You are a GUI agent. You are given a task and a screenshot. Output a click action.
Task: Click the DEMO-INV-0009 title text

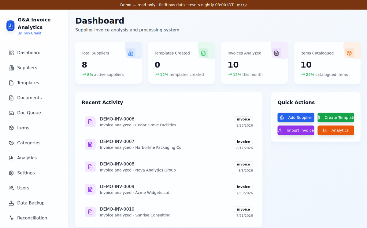click(x=117, y=186)
